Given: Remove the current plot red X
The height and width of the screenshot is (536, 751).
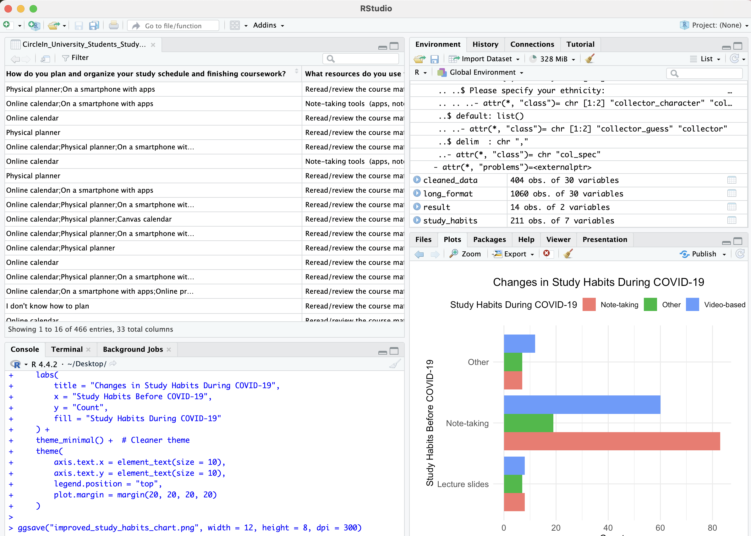Looking at the screenshot, I should click(547, 254).
